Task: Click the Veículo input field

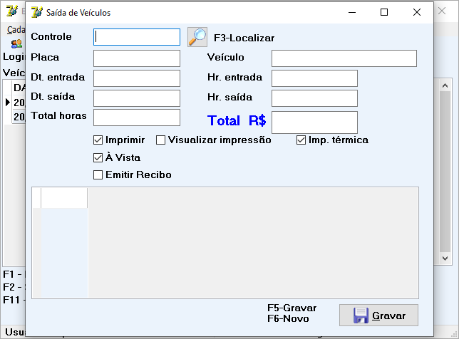Action: coord(344,58)
